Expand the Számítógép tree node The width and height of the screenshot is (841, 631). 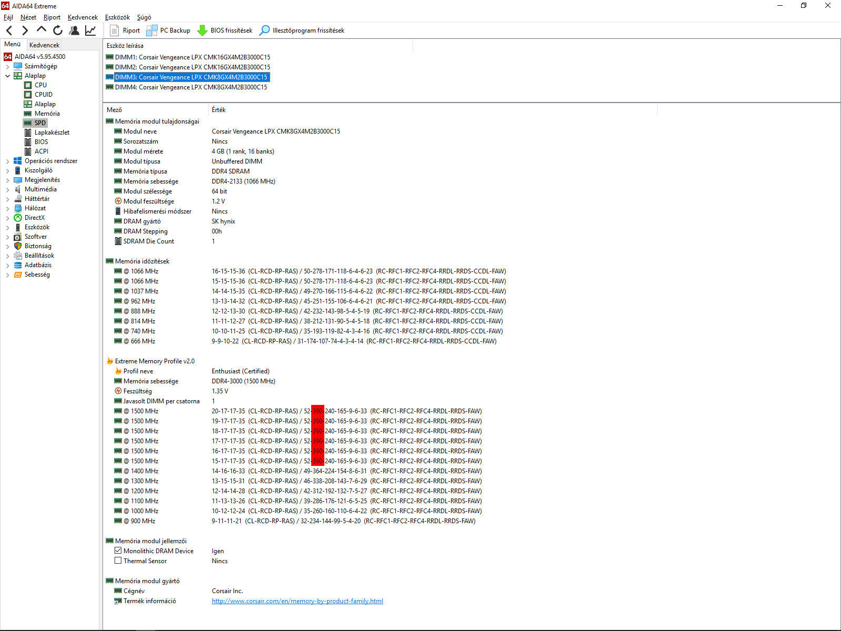[7, 66]
